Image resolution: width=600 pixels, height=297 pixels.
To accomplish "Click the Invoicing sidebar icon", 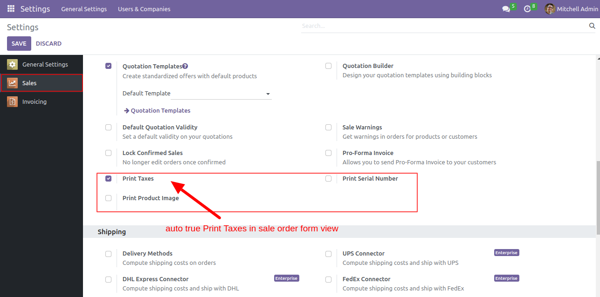I will [x=13, y=101].
